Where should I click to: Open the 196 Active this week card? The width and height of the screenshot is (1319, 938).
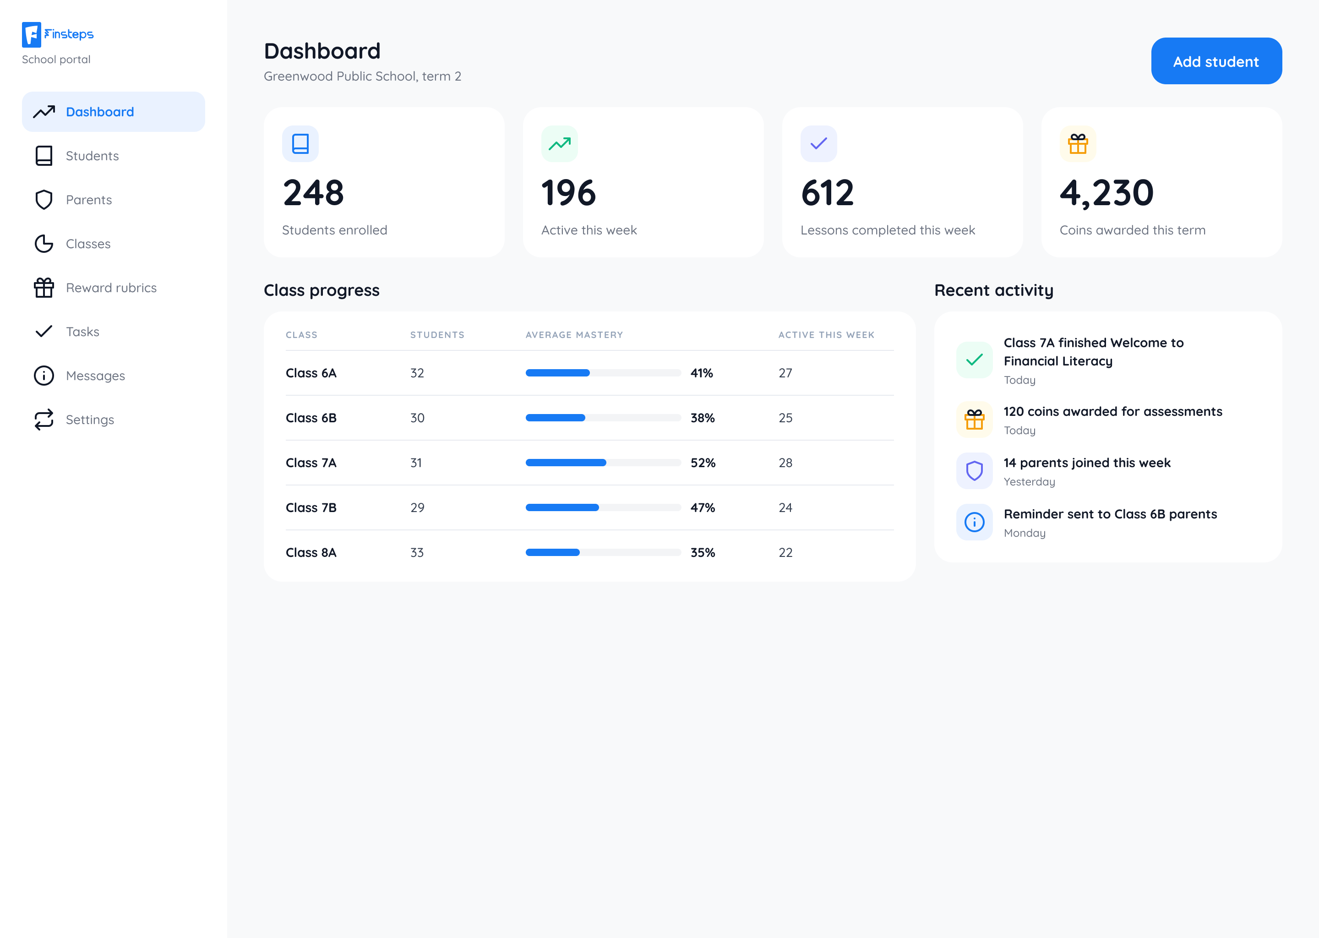tap(643, 182)
